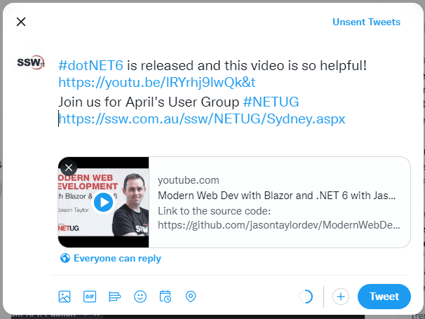Open the GIF picker

(x=90, y=297)
